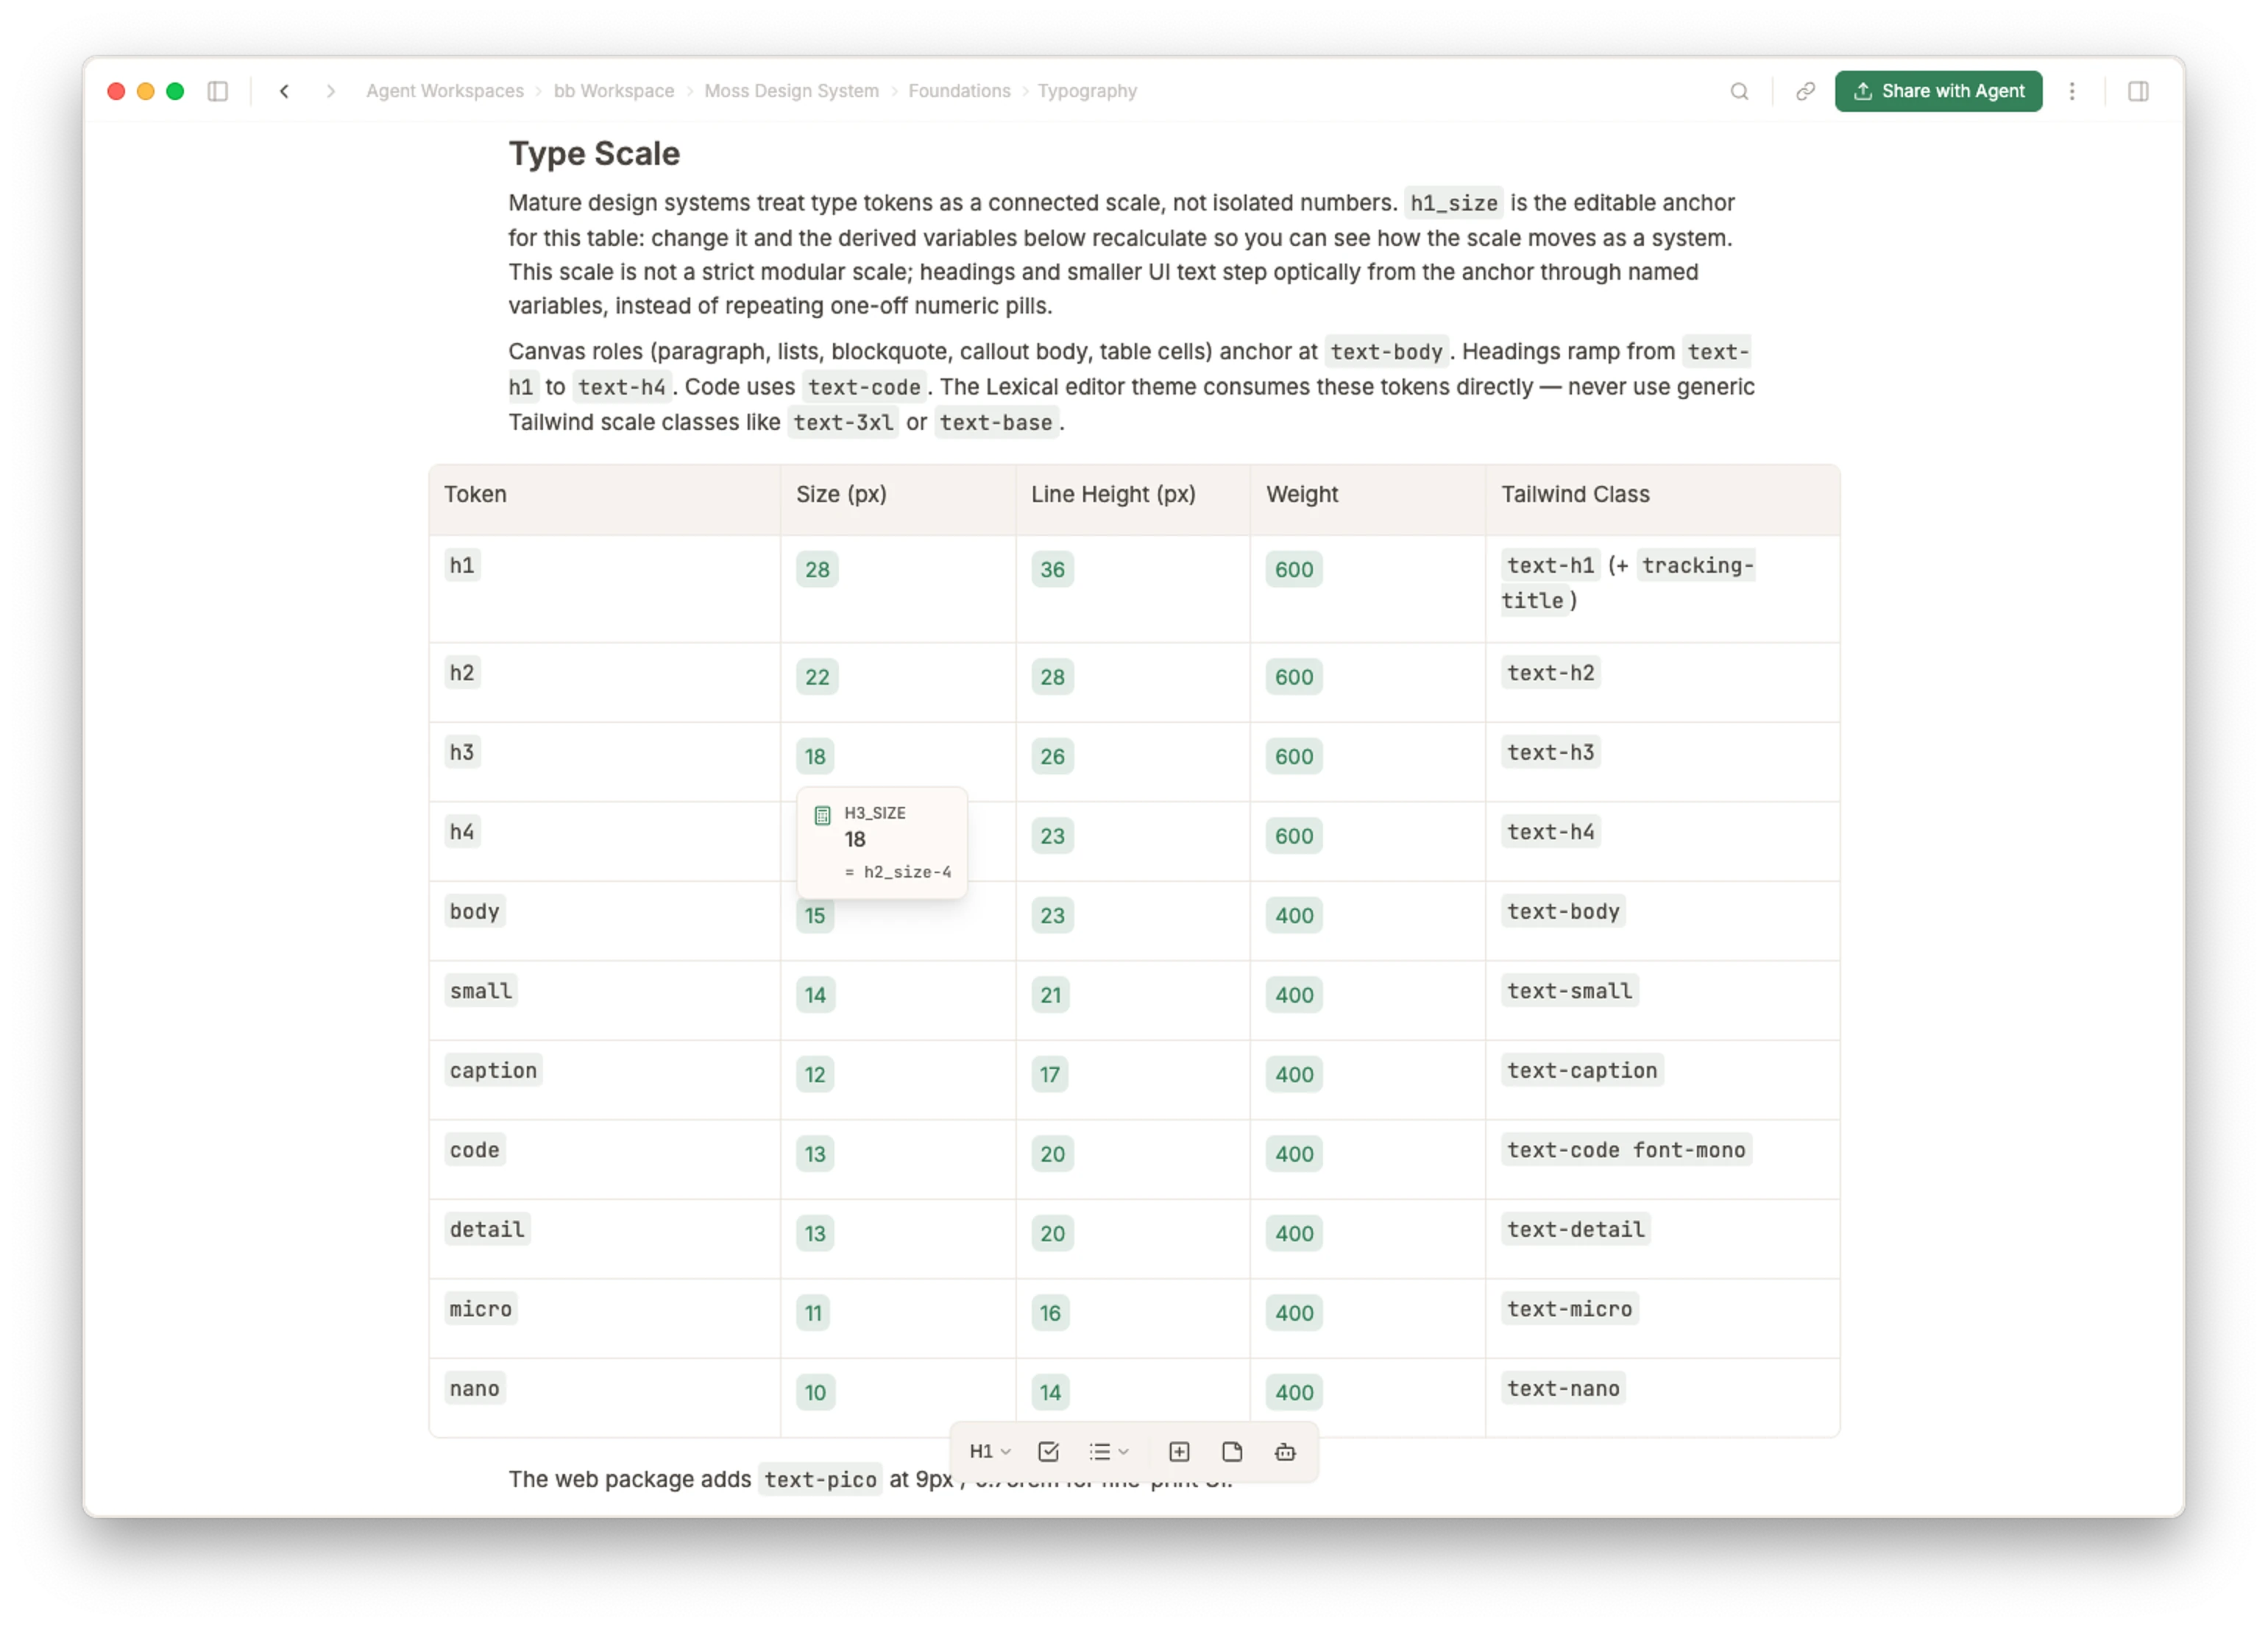
Task: Select the h3 size pill 18
Action: 815,757
